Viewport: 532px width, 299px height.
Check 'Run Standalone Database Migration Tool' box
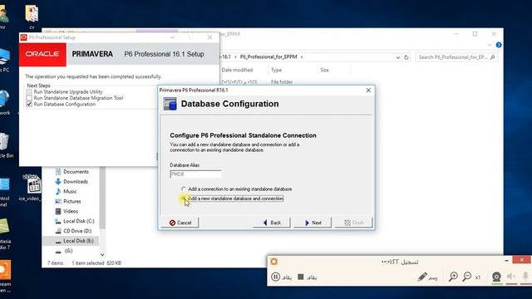[29, 98]
